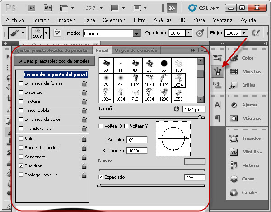Open the brush panel flyout menu
The image size is (271, 212).
204,50
